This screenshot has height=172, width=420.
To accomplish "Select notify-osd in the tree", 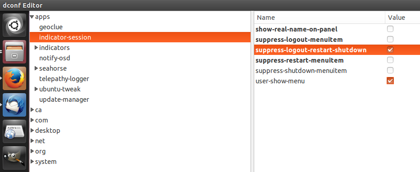I will pyautogui.click(x=55, y=58).
